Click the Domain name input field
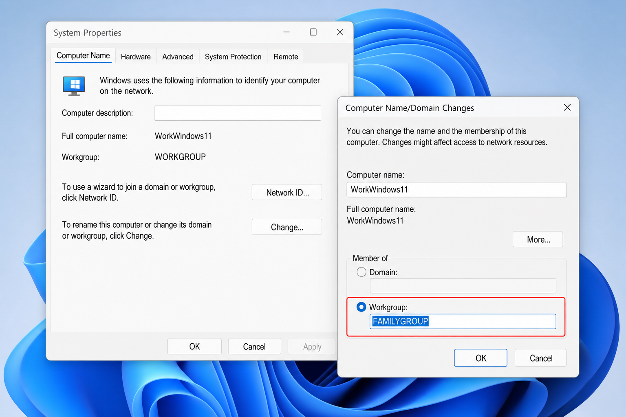 coord(463,286)
